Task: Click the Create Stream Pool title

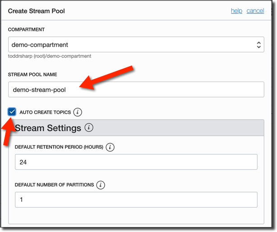Action: (x=36, y=11)
